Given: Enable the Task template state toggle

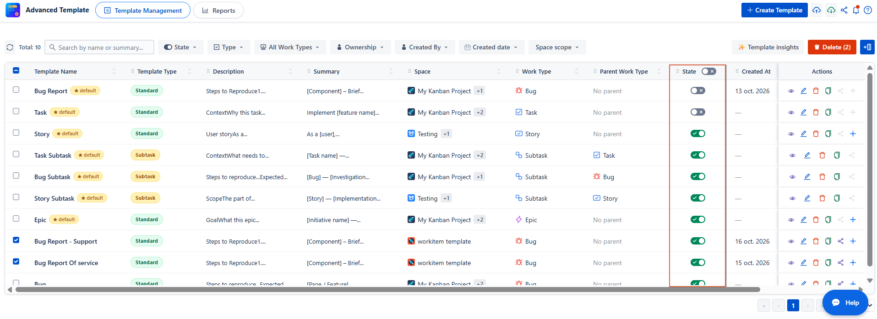Looking at the screenshot, I should click(698, 112).
